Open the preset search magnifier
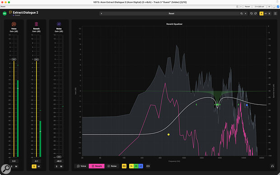The height and width of the screenshot is (175, 280). click(242, 13)
